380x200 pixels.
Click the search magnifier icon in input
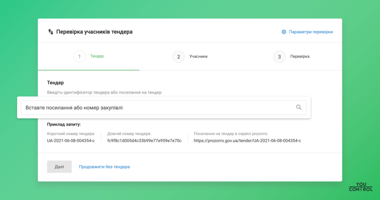click(299, 108)
